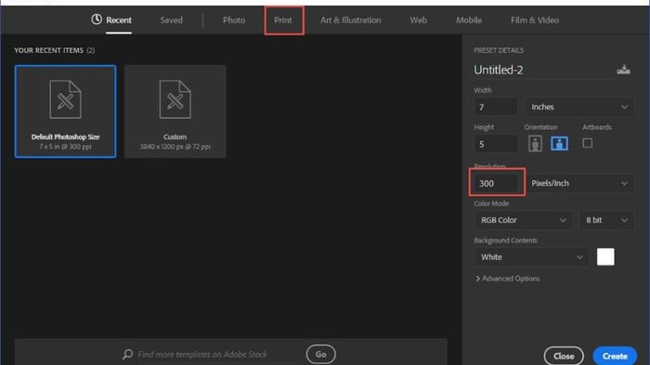Switch to the Mobile tab
The height and width of the screenshot is (365, 650).
(x=469, y=20)
